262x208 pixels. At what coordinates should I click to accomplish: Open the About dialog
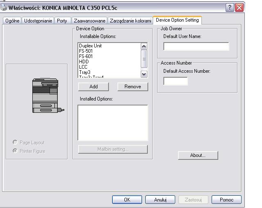[x=198, y=155]
